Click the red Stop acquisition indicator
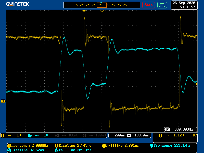Viewport: 204px width, 153px height. (148, 5)
